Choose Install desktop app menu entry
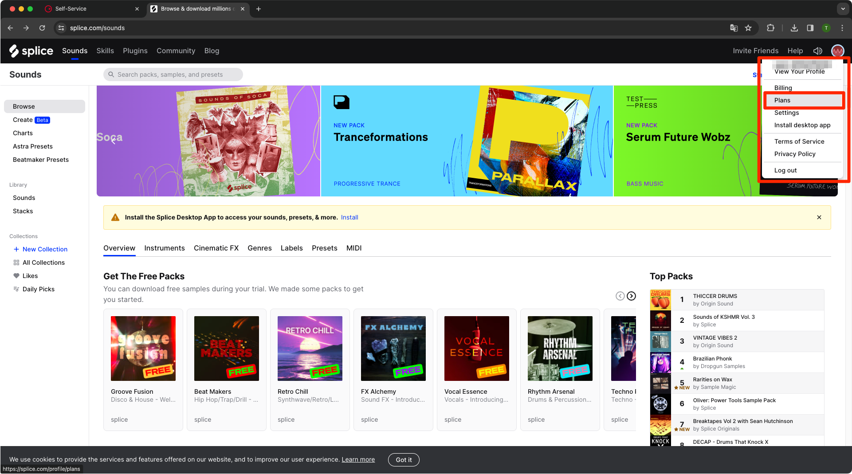 802,125
